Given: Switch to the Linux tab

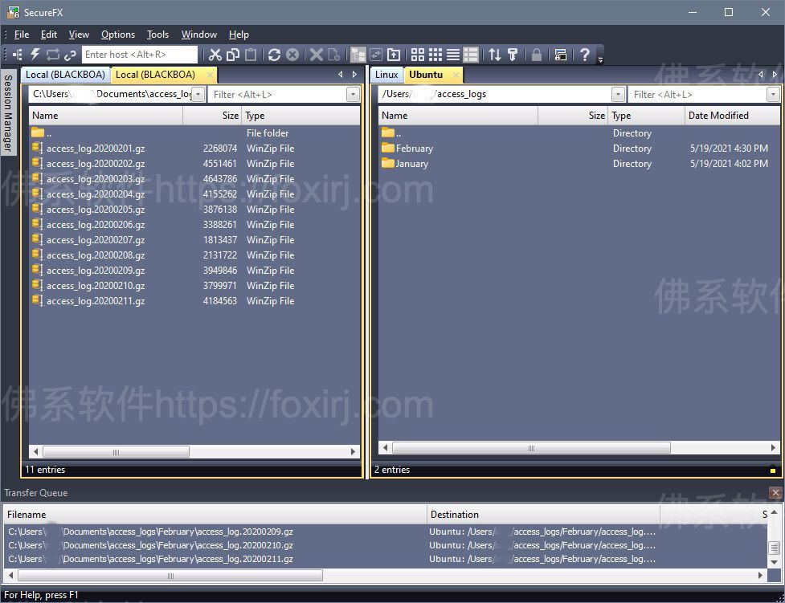Looking at the screenshot, I should pos(386,74).
